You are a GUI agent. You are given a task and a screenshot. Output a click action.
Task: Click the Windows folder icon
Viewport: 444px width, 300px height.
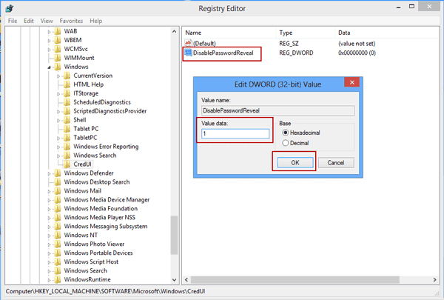point(58,67)
